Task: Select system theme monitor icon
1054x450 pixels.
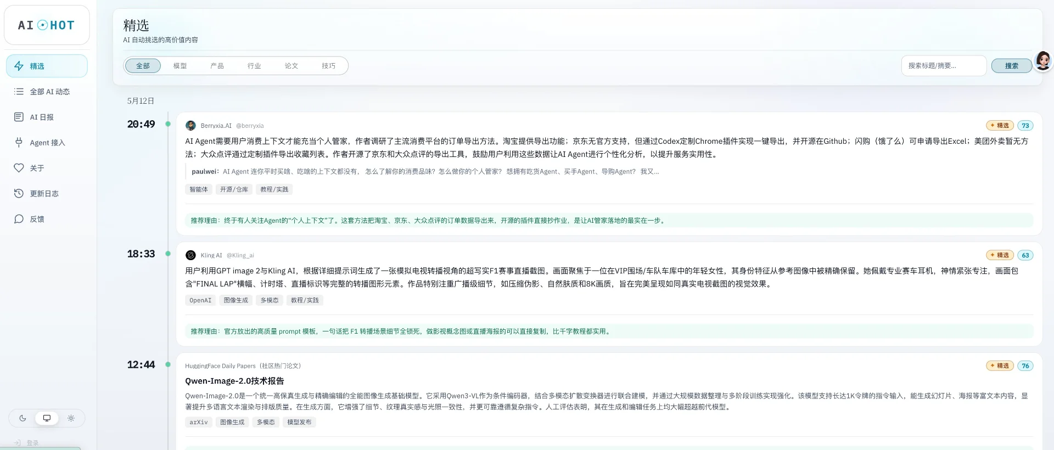Action: pyautogui.click(x=47, y=418)
